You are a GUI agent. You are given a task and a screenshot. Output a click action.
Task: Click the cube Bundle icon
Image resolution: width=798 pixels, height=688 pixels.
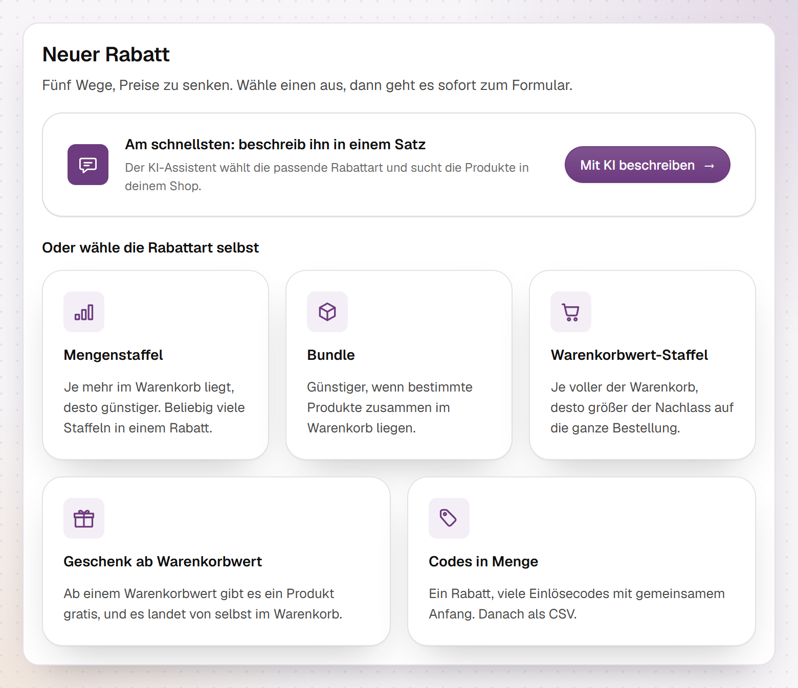(327, 312)
